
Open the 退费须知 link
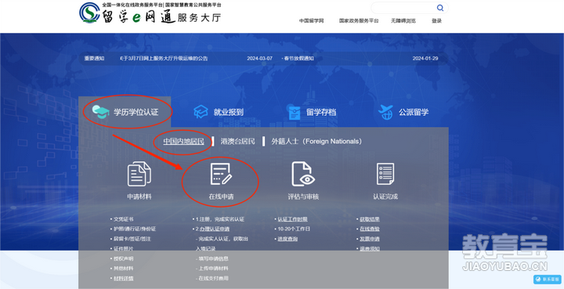coord(370,248)
